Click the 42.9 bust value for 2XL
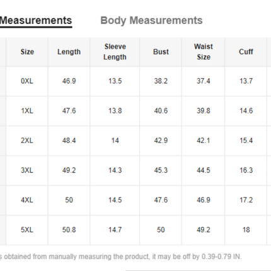Screen dimensions: 271x271 coord(161,141)
